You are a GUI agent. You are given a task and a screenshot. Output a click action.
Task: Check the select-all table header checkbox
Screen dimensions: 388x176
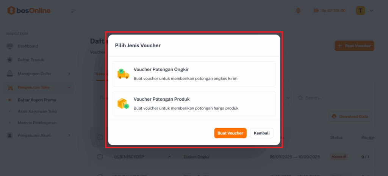click(x=100, y=137)
